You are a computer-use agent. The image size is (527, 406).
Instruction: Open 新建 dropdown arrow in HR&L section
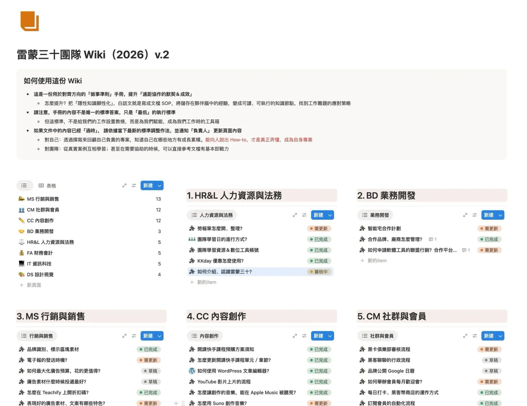point(330,215)
